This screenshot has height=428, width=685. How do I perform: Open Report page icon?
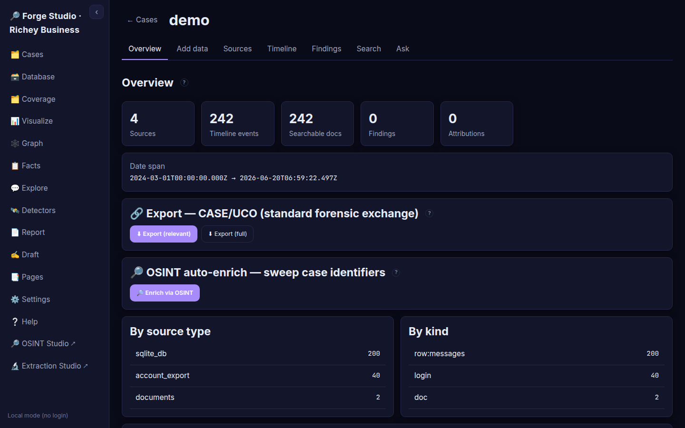15,233
